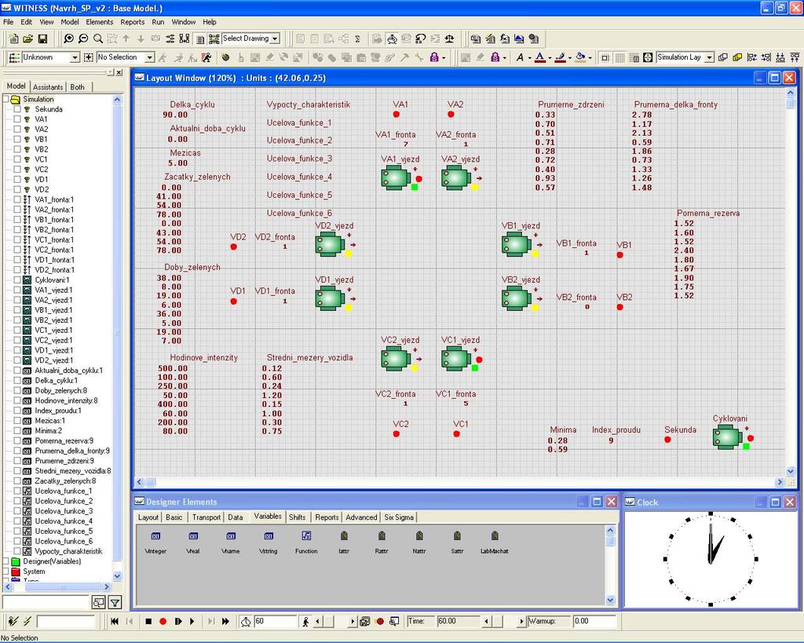Stop the simulation run
Screen dimensions: 804x643
click(148, 622)
